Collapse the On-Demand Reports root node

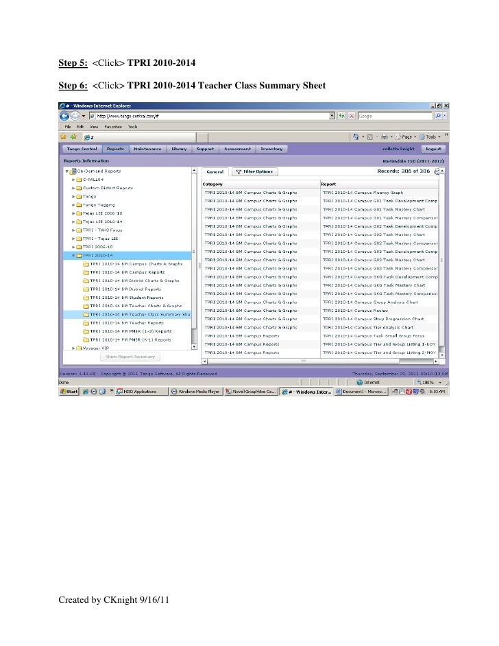pos(67,171)
